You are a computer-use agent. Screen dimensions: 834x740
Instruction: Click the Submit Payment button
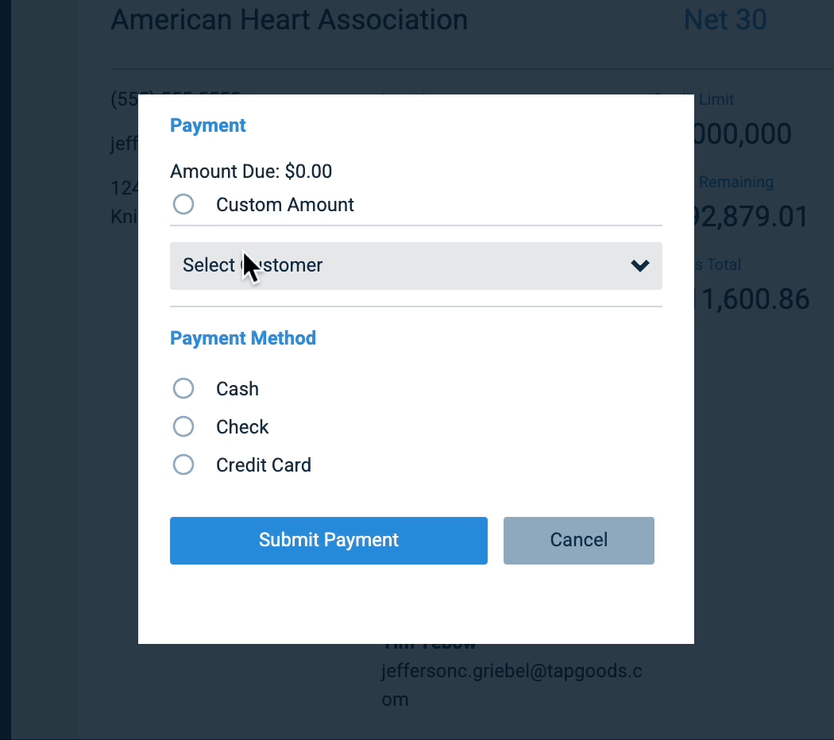[328, 540]
